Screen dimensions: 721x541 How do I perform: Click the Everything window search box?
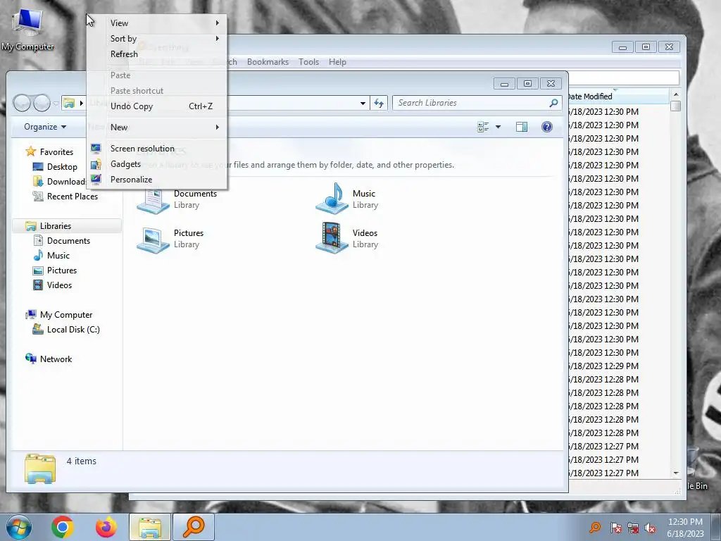coord(624,77)
